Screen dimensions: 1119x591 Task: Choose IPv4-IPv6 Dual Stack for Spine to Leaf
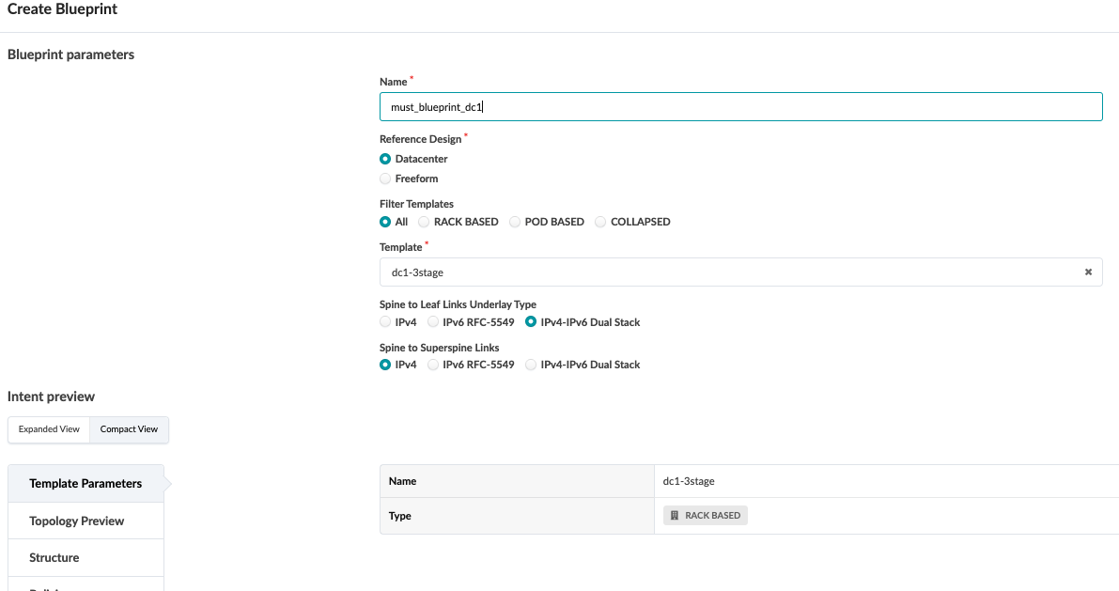click(532, 322)
